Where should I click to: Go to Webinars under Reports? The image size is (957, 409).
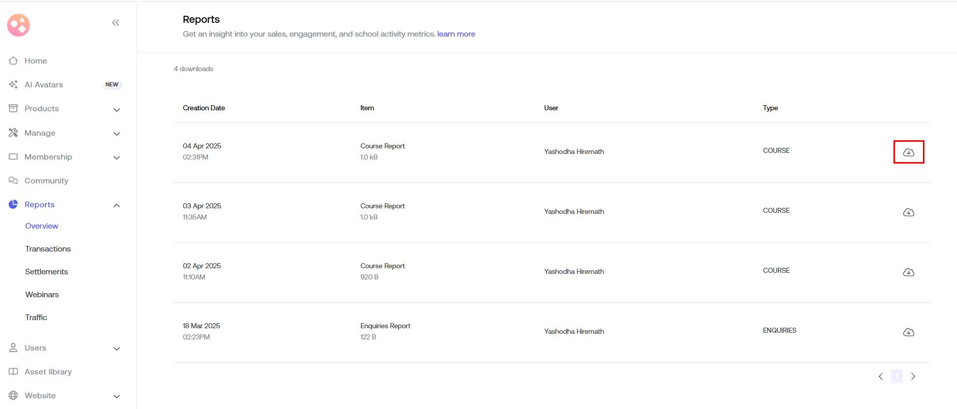point(42,294)
